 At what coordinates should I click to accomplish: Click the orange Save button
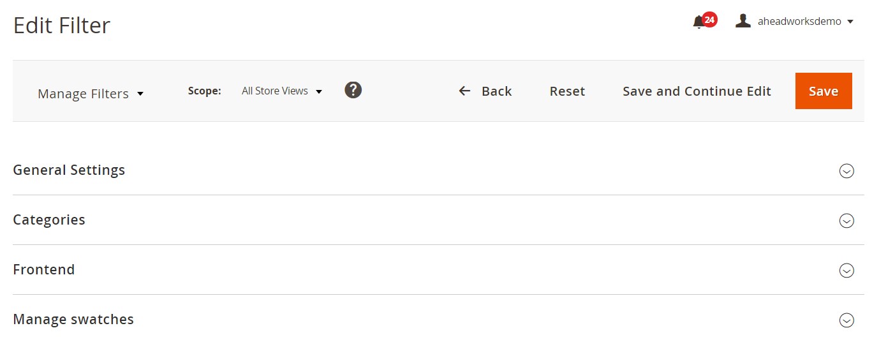click(x=823, y=91)
